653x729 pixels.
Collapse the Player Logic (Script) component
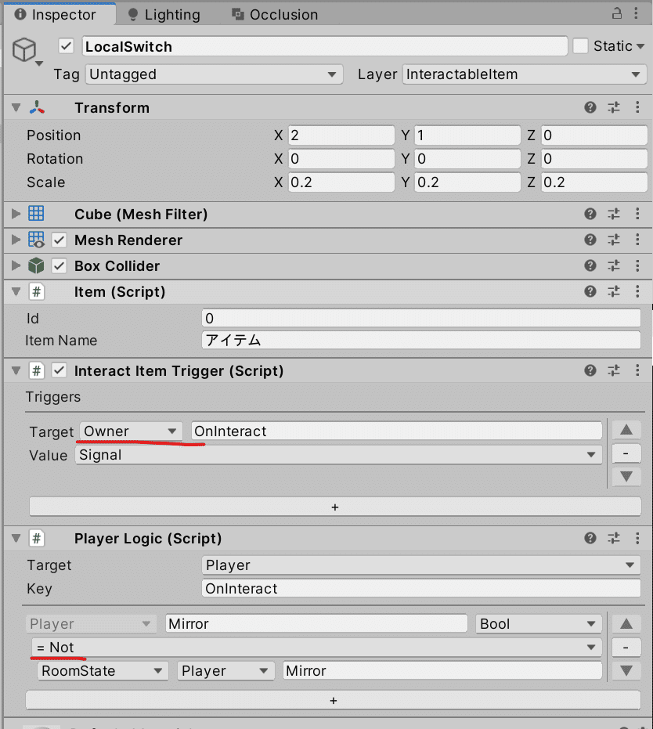coord(16,539)
